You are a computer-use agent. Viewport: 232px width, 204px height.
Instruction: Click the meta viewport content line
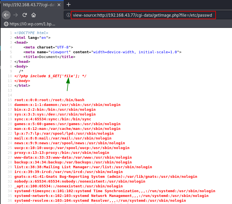[102, 52]
